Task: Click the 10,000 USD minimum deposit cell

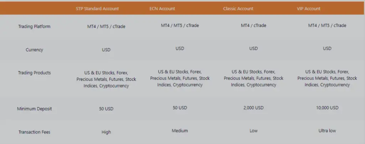Action: tap(327, 108)
